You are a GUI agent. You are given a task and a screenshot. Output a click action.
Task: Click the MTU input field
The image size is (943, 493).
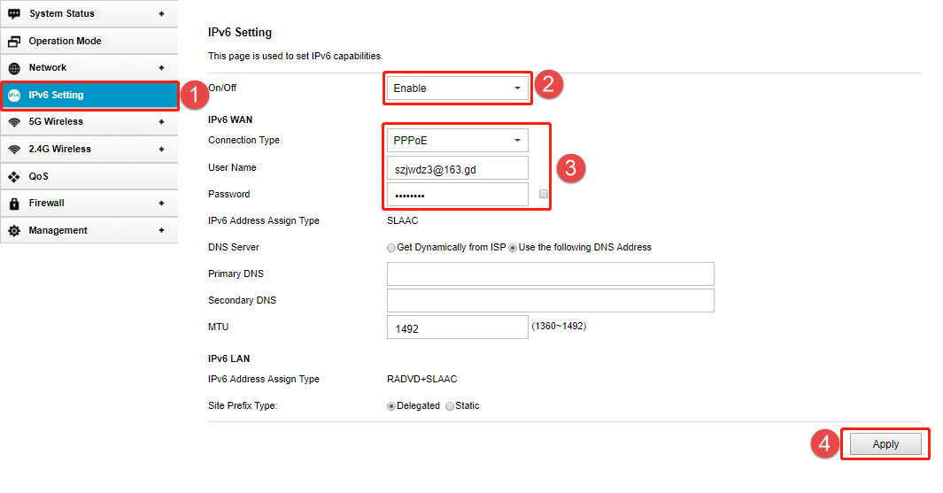(457, 327)
